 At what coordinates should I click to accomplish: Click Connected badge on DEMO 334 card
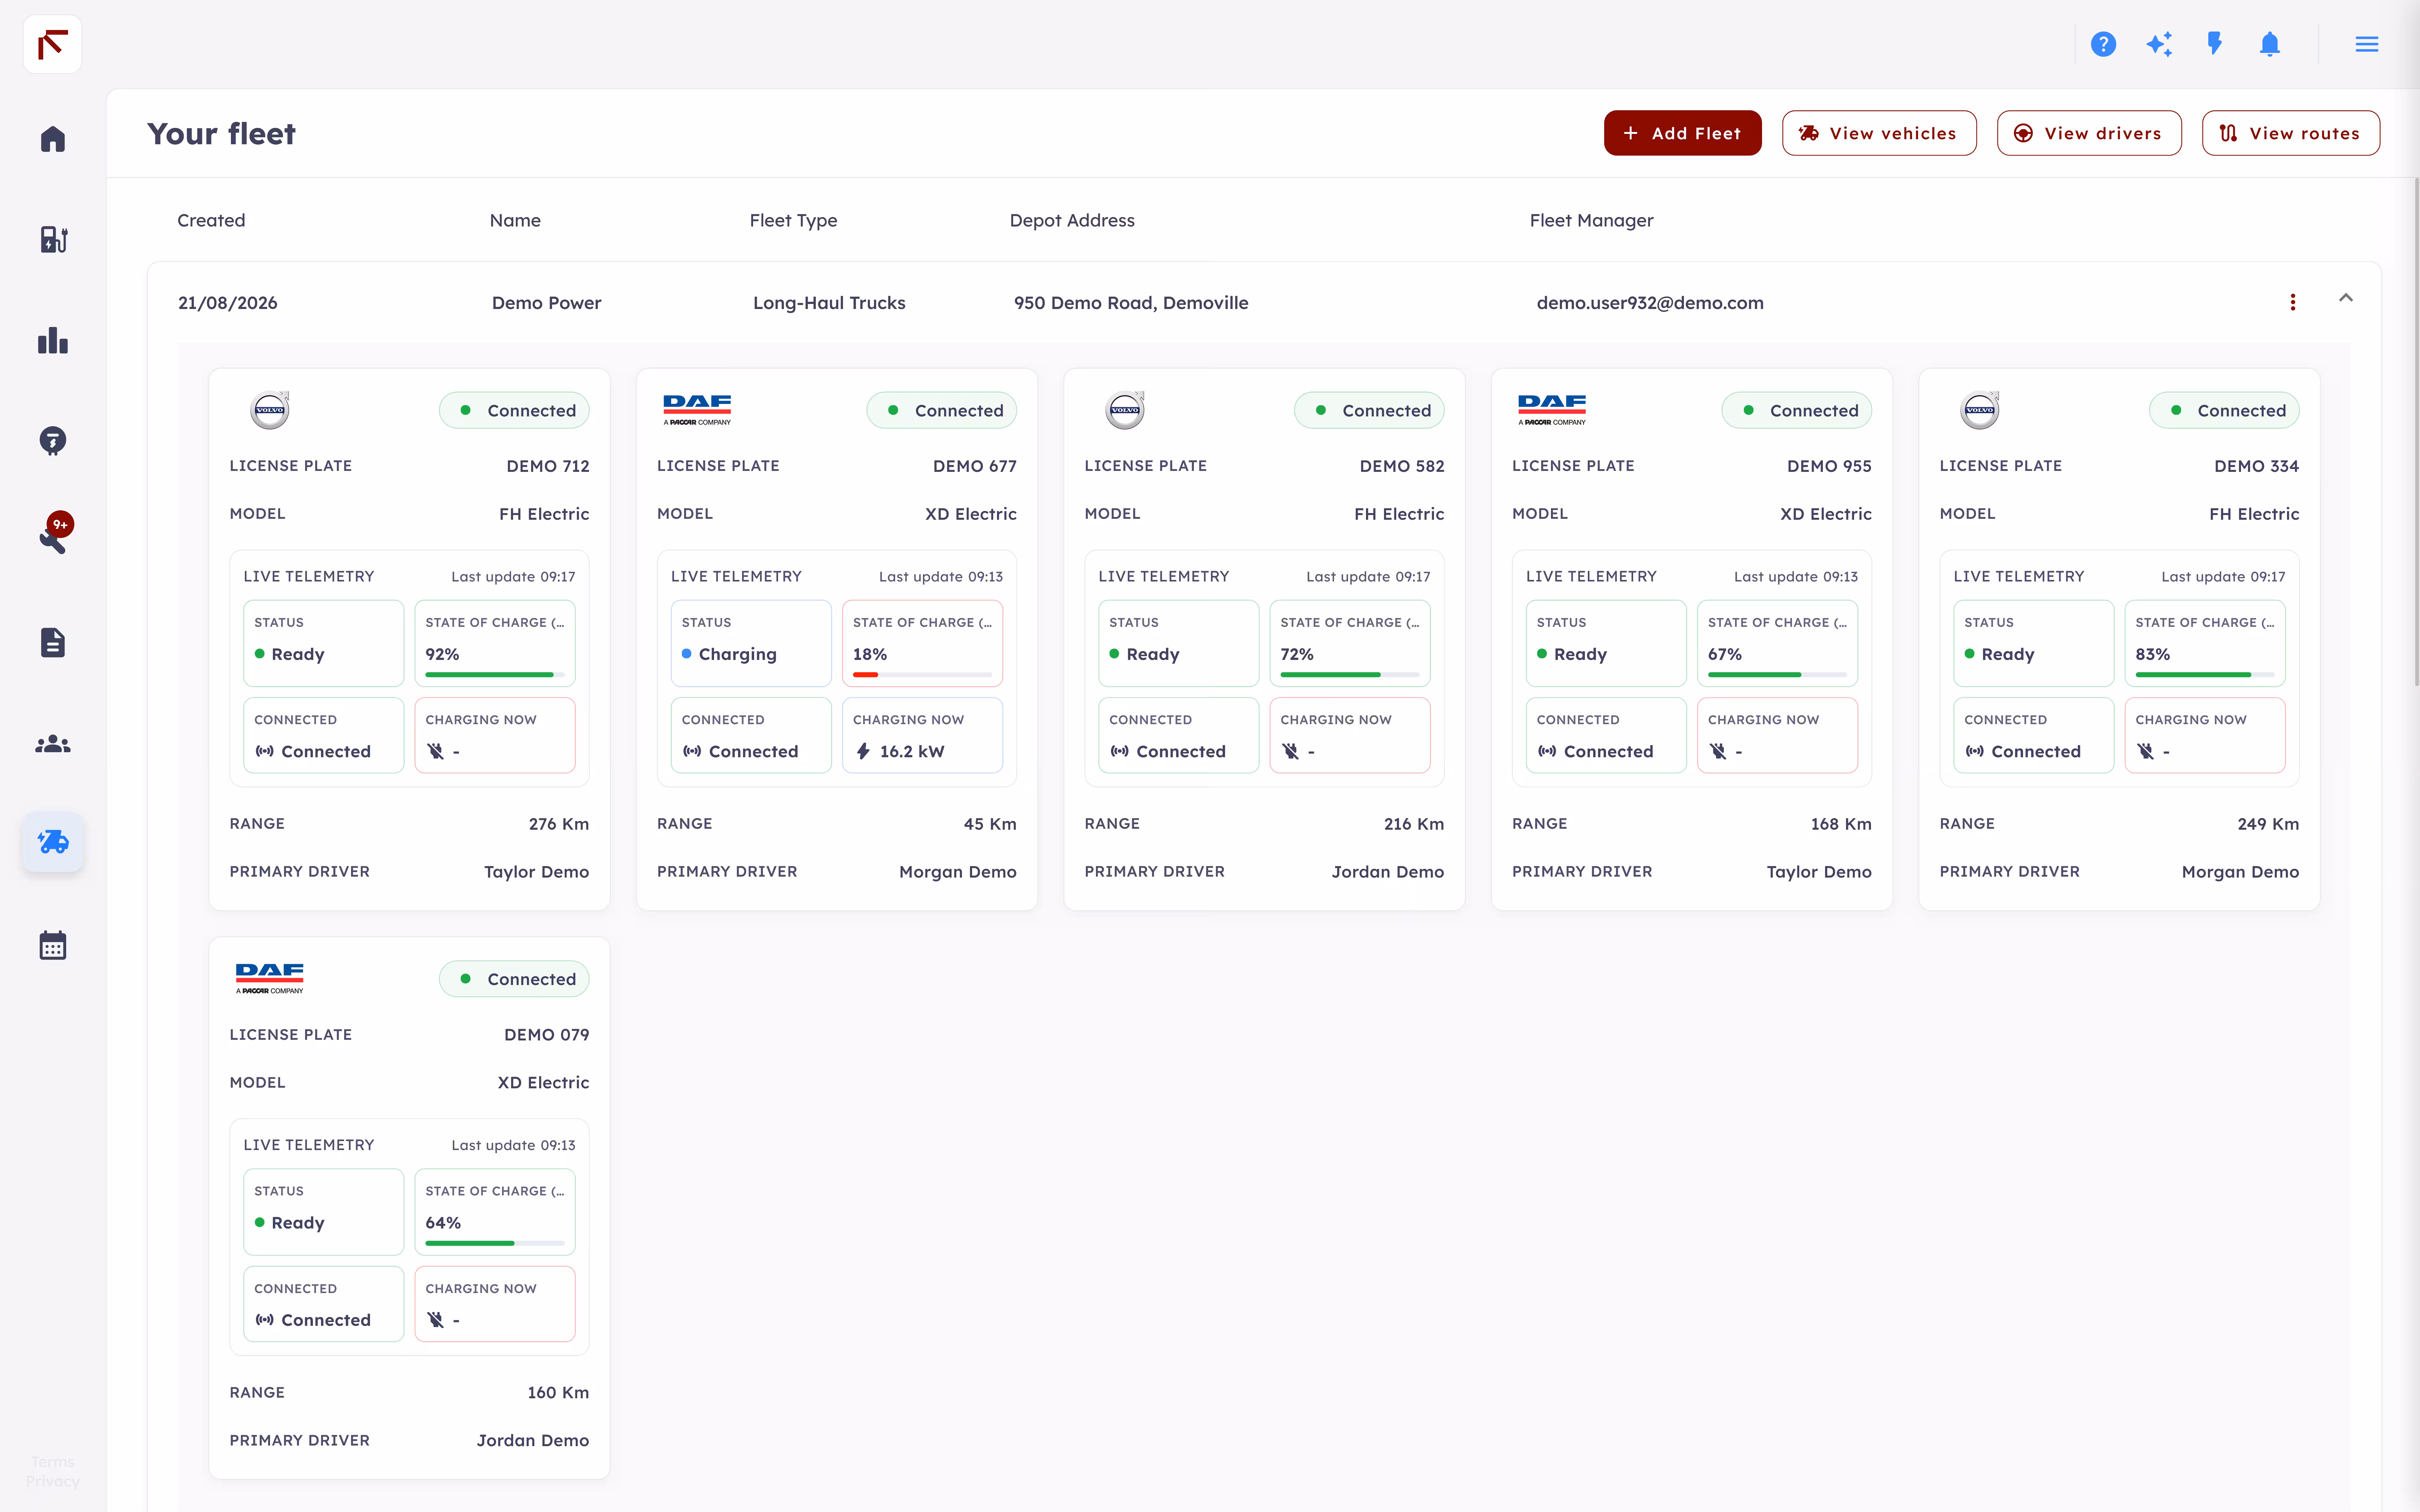[x=2224, y=410]
